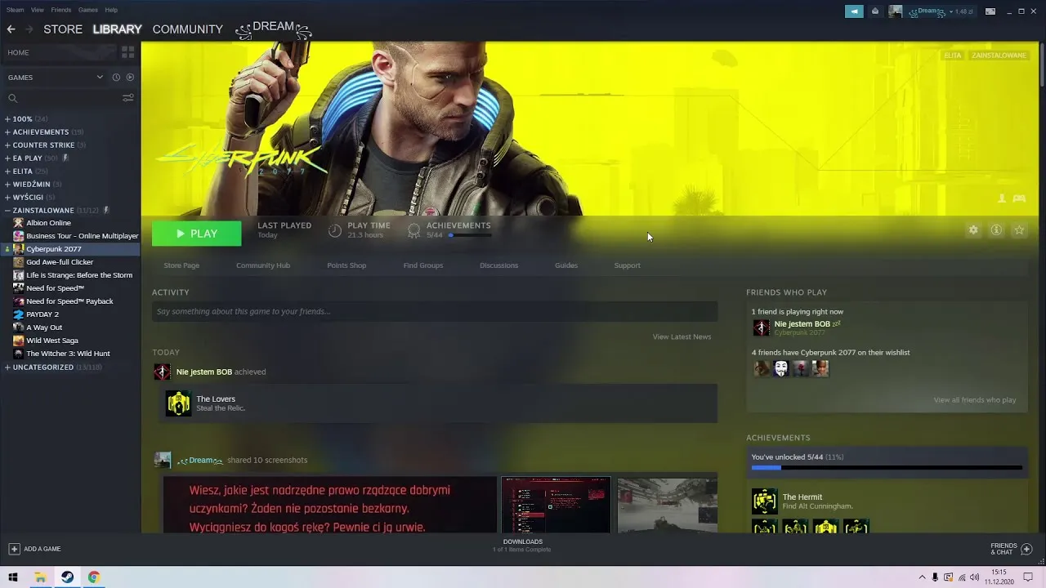Filter games by ready to play icon
Screen dimensions: 1046x588
130,78
